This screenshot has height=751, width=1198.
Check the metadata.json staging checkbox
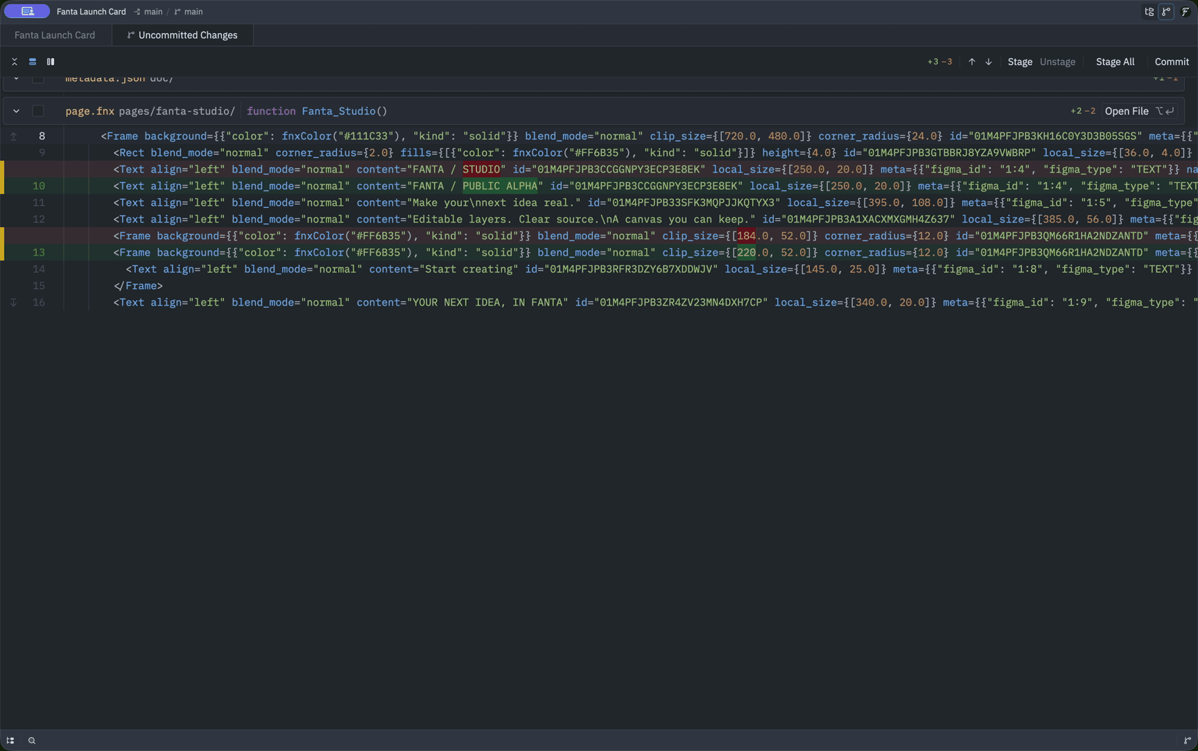click(x=38, y=79)
